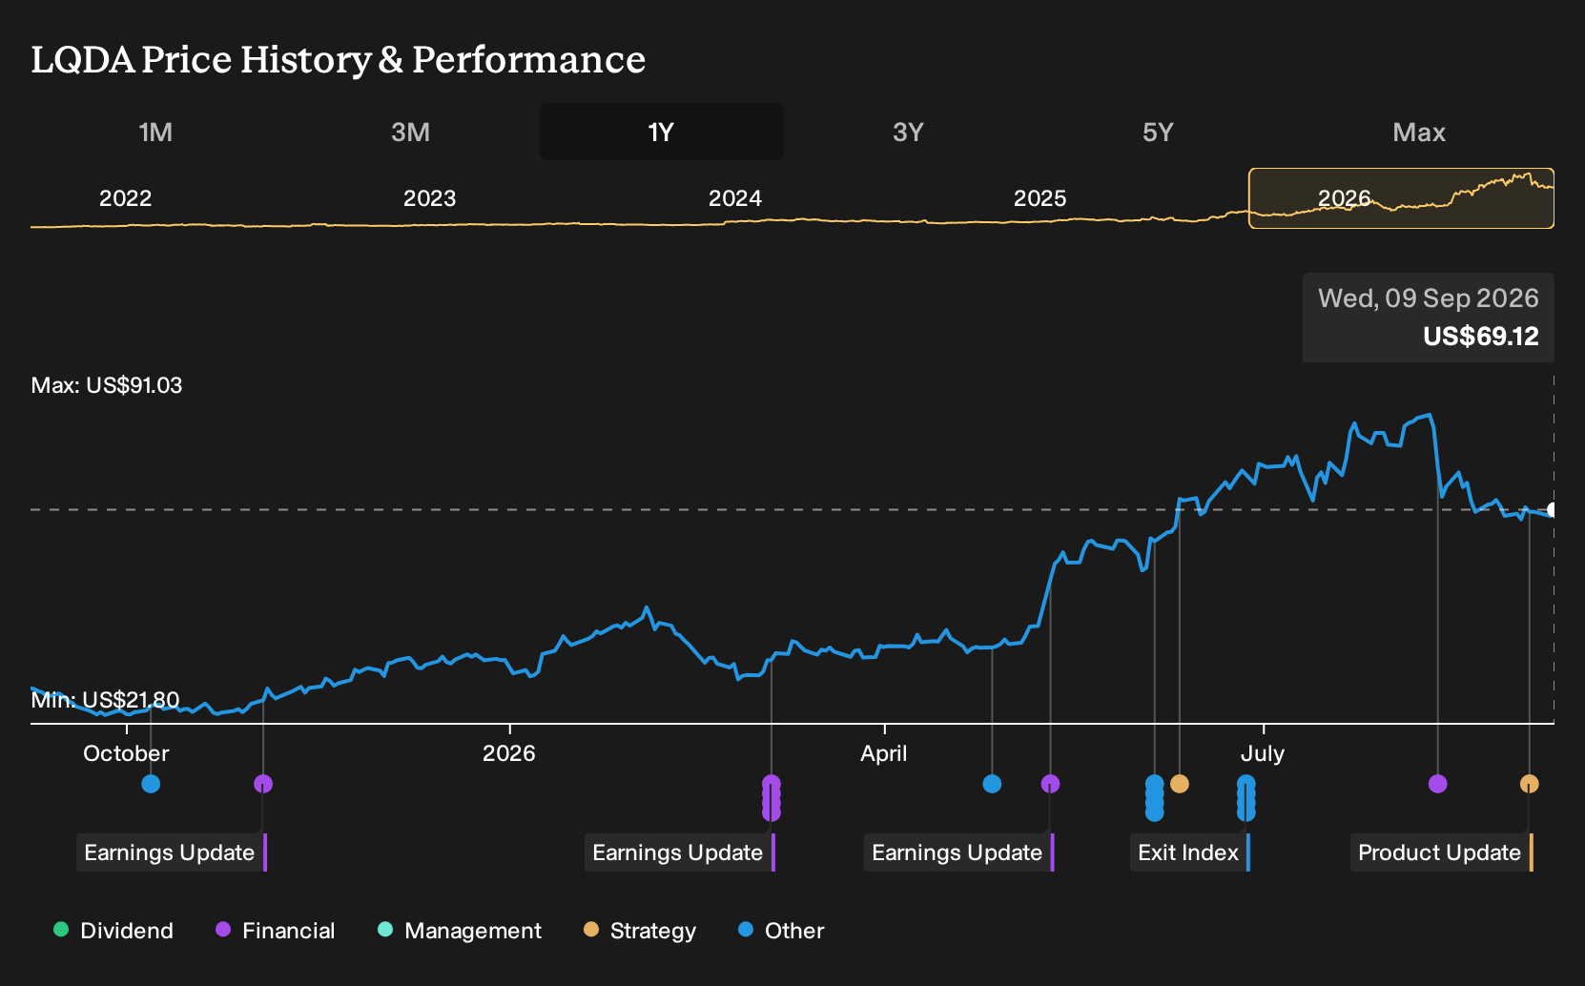
Task: Click the 2024 label in overview timeline
Action: point(735,198)
